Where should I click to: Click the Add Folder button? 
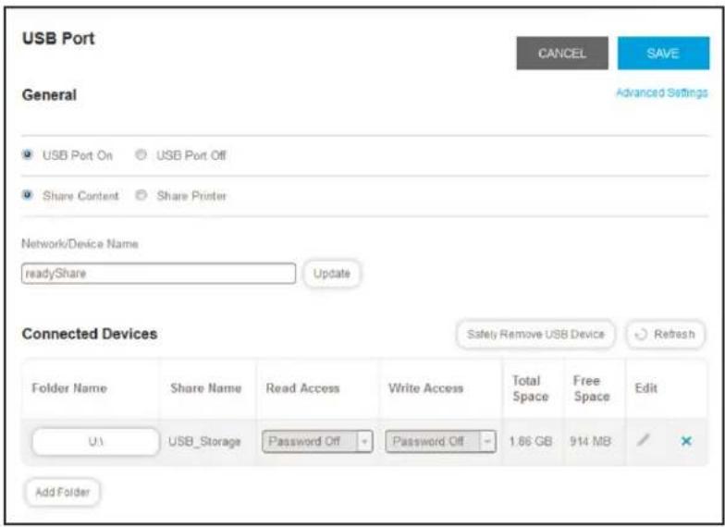(62, 492)
